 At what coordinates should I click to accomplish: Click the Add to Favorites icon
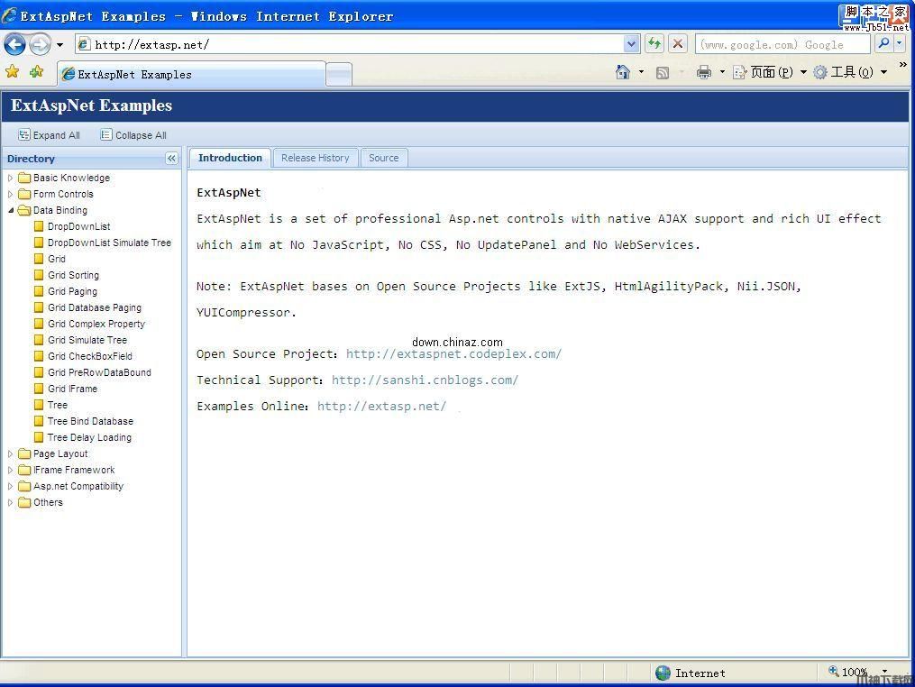coord(36,72)
